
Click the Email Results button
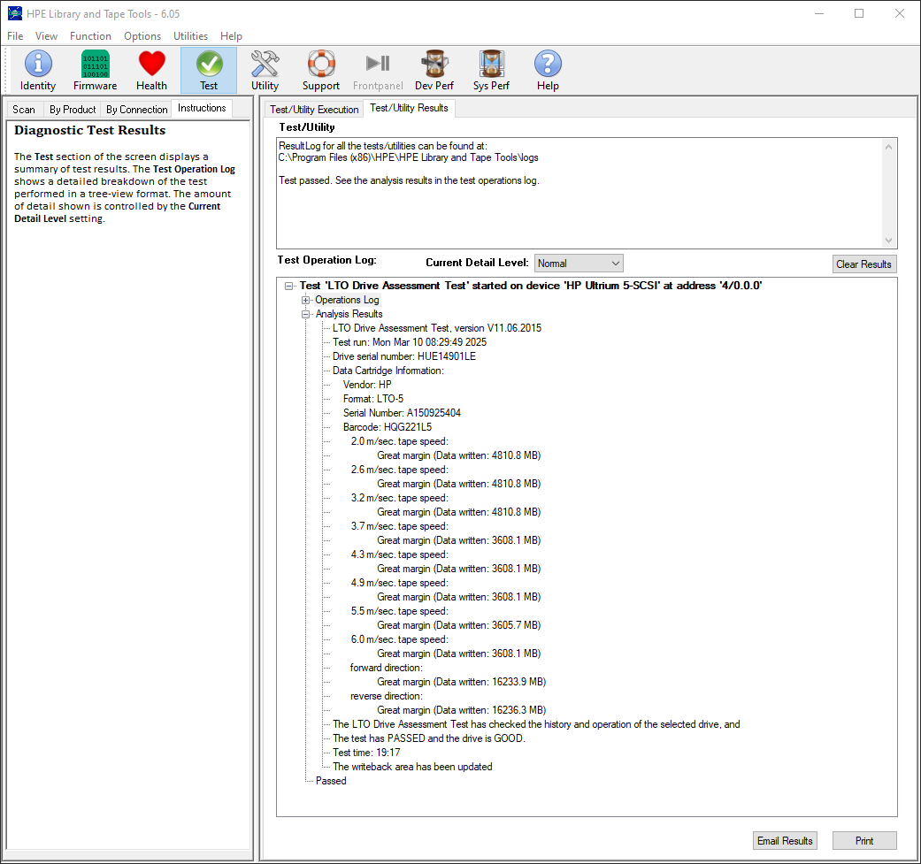click(785, 840)
